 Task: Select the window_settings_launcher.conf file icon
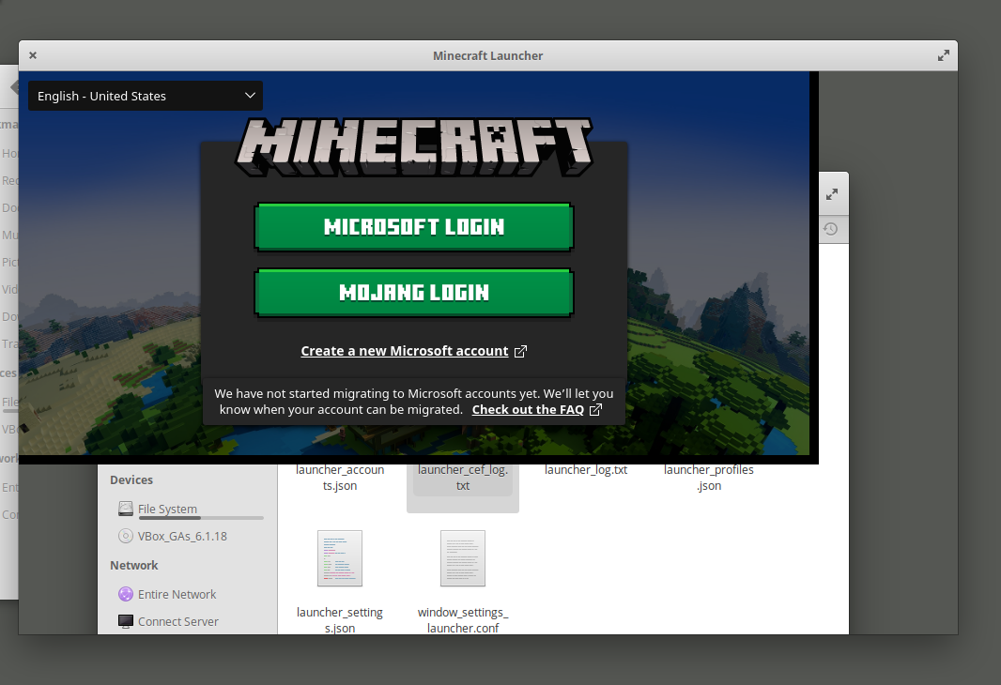pyautogui.click(x=463, y=558)
